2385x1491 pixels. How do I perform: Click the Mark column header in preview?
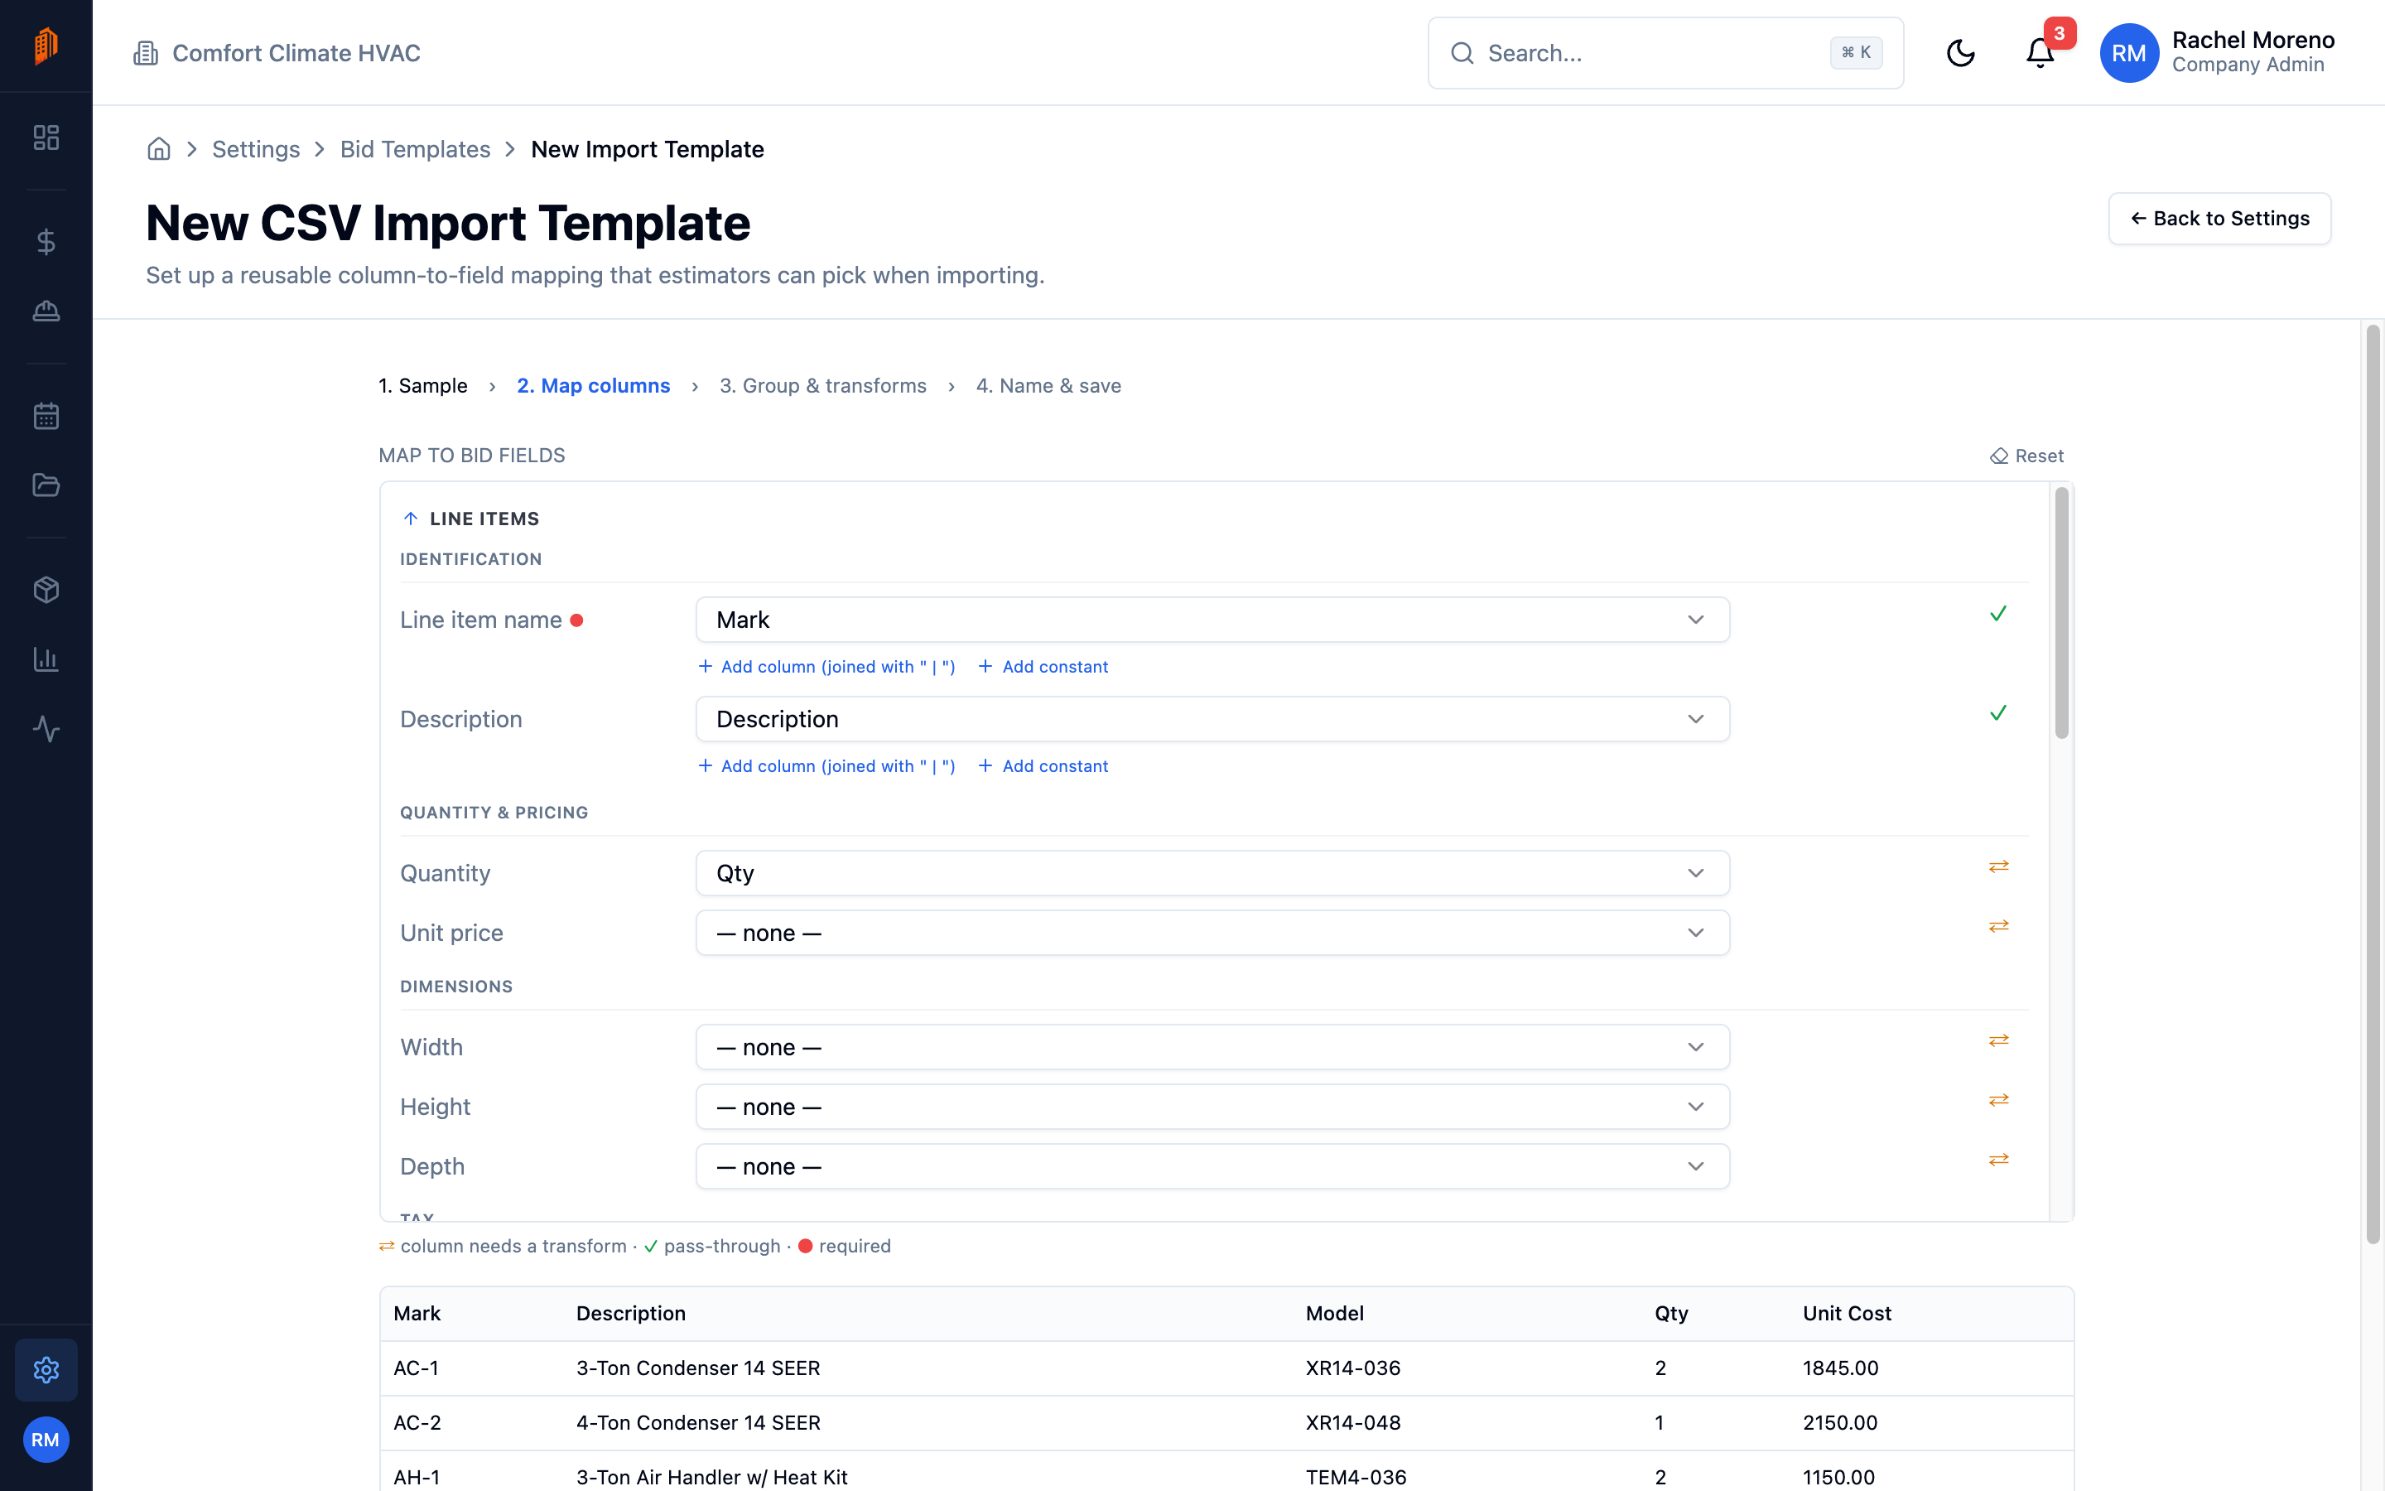click(417, 1314)
